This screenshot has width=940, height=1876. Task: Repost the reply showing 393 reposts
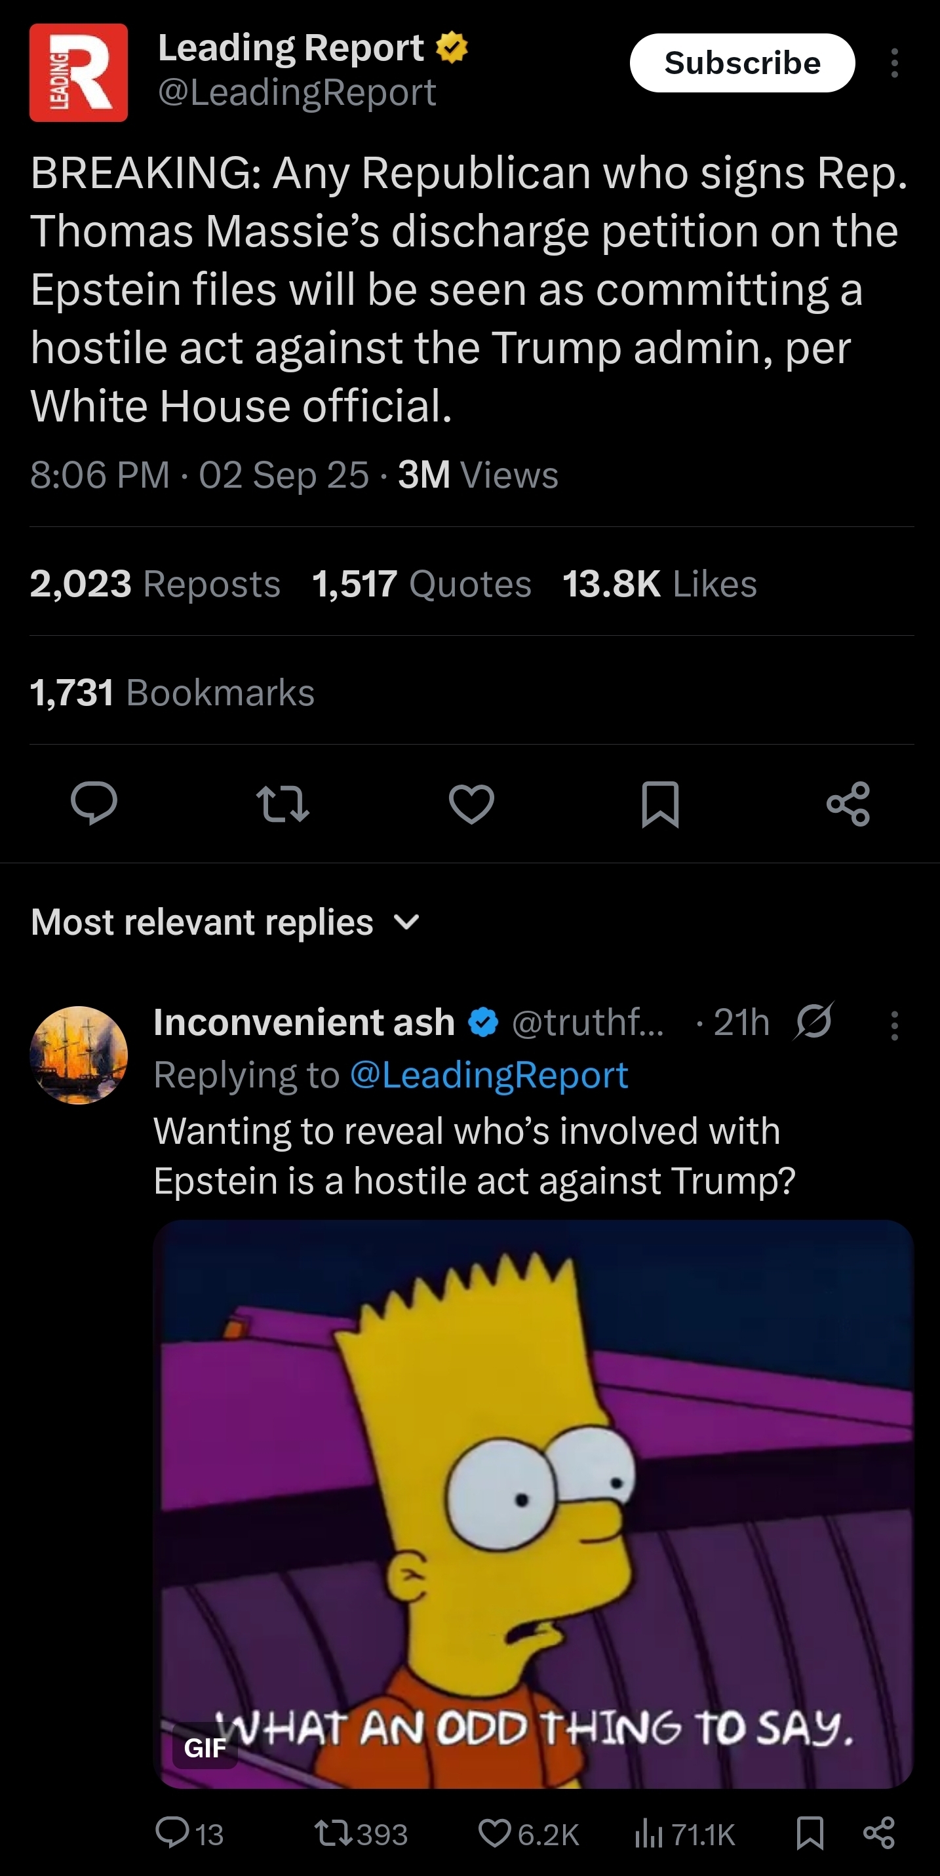coord(361,1834)
